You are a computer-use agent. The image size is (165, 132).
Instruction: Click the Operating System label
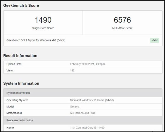click(x=17, y=100)
